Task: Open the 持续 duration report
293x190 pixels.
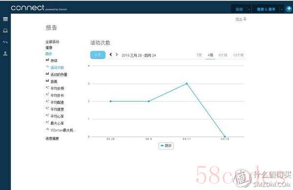Action: click(54, 60)
